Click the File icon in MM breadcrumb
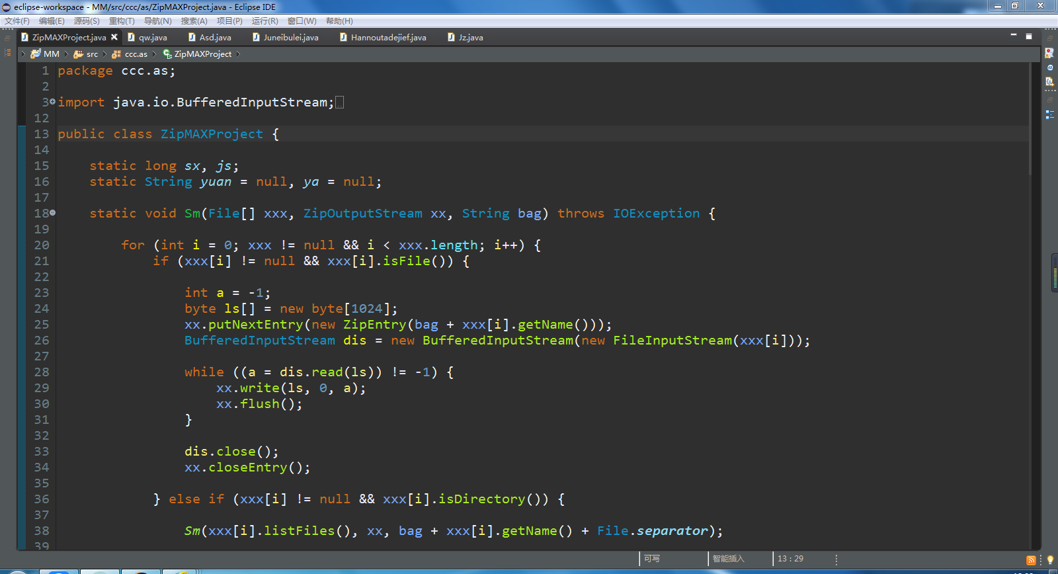 tap(36, 54)
